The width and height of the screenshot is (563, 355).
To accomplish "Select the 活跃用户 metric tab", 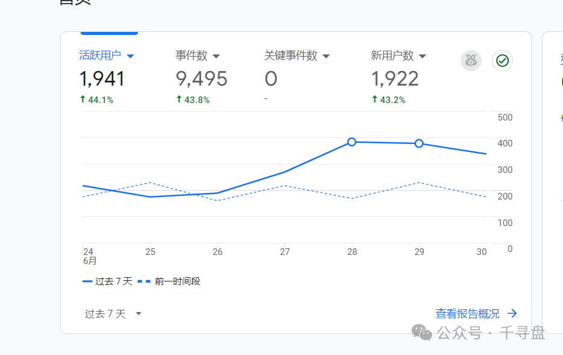I will pyautogui.click(x=100, y=55).
